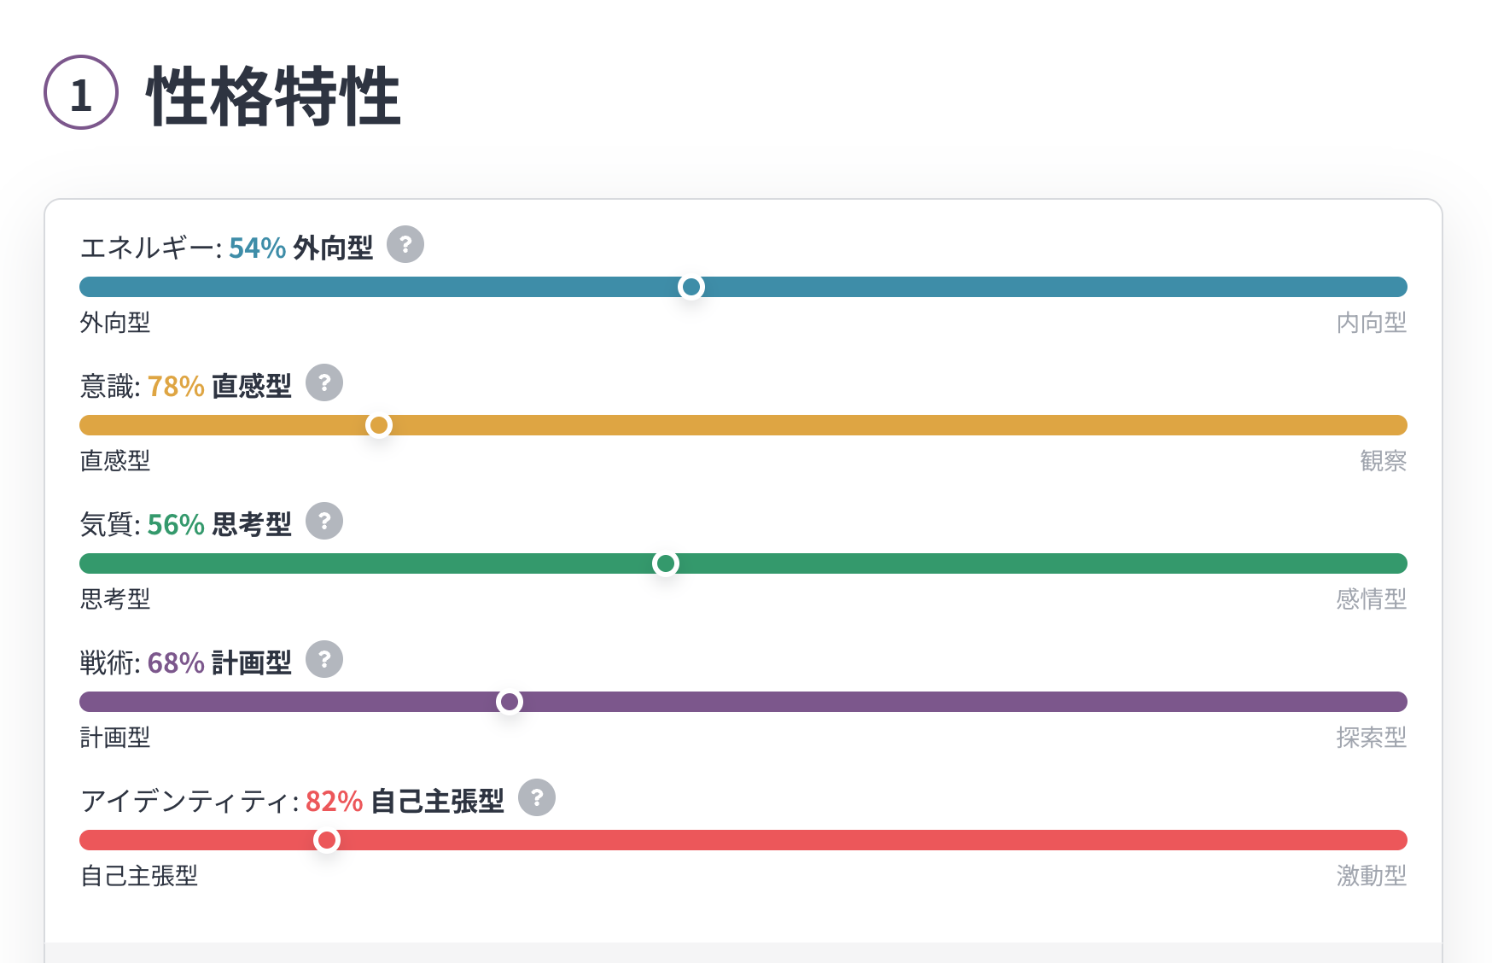1492x963 pixels.
Task: Show info for アイデンティティ 自己主張型
Action: tap(537, 798)
